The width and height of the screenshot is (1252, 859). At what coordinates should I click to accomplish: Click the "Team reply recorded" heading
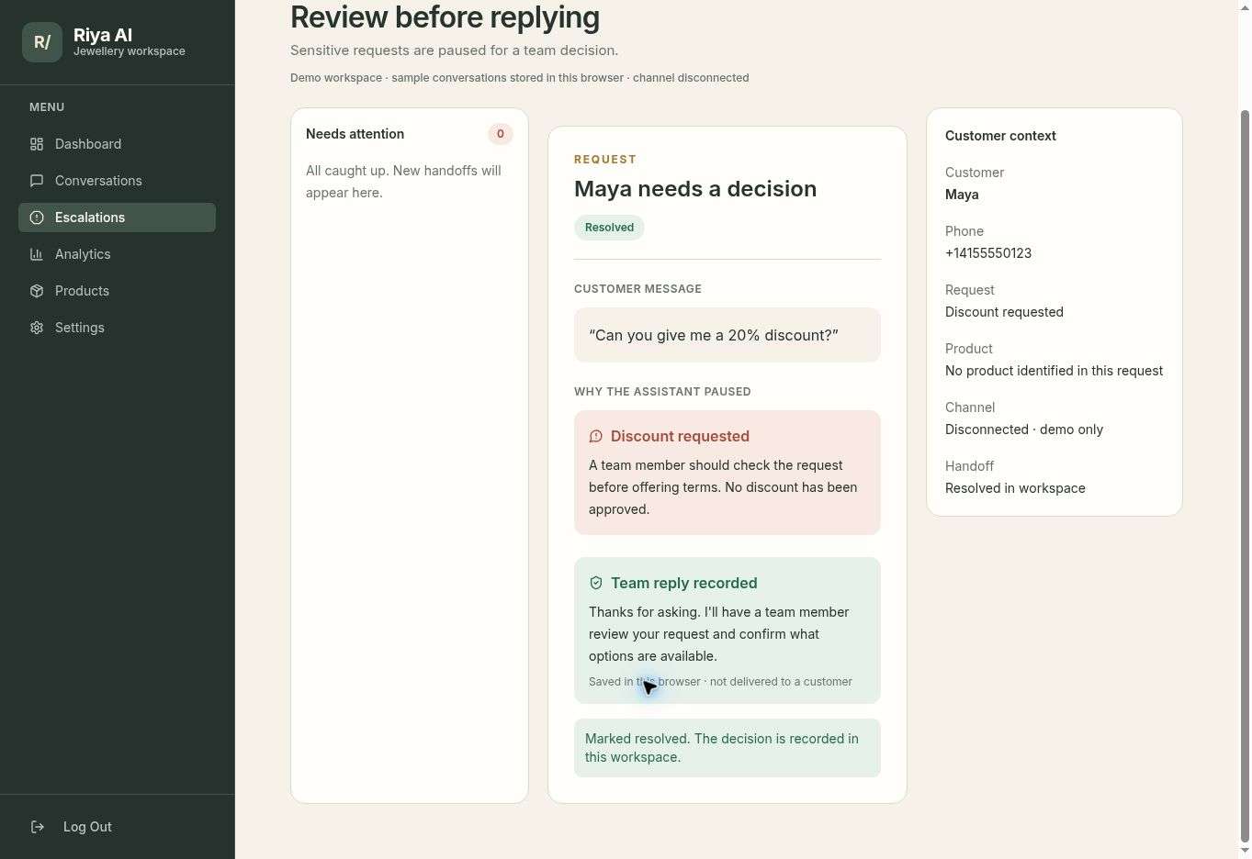(x=684, y=583)
